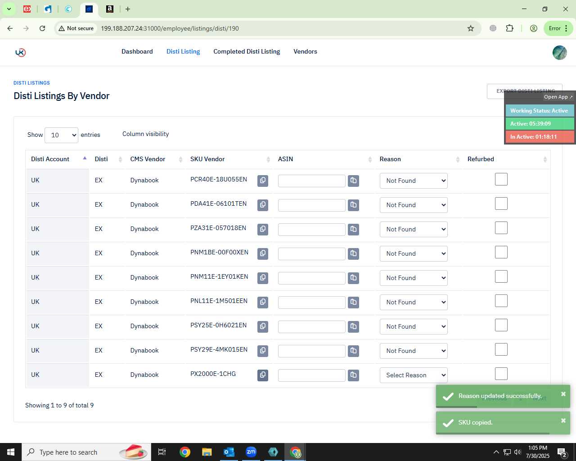Screen dimensions: 576x461
Task: Dismiss the Reason updated successfully notification
Action: [x=563, y=394]
